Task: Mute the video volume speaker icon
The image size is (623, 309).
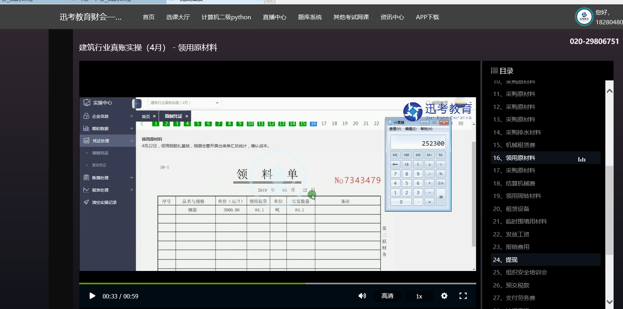Action: point(362,296)
